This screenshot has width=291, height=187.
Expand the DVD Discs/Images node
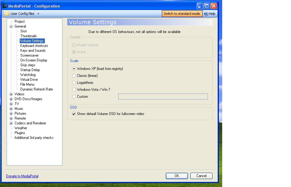click(11, 99)
